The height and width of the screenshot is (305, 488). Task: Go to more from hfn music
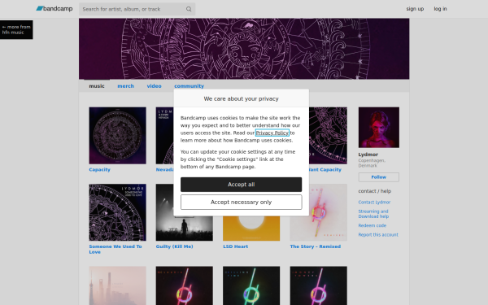point(16,29)
